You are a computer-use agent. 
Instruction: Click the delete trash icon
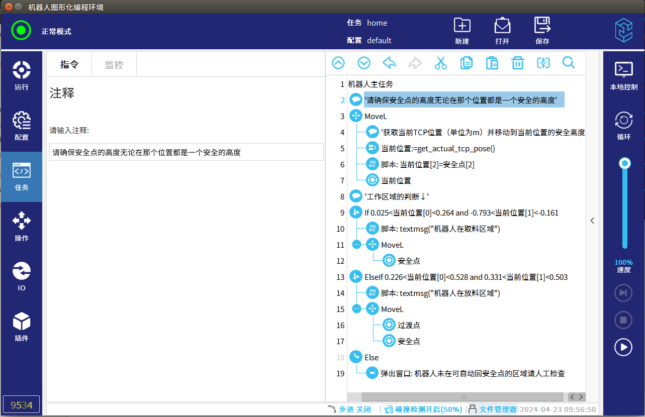click(x=517, y=63)
